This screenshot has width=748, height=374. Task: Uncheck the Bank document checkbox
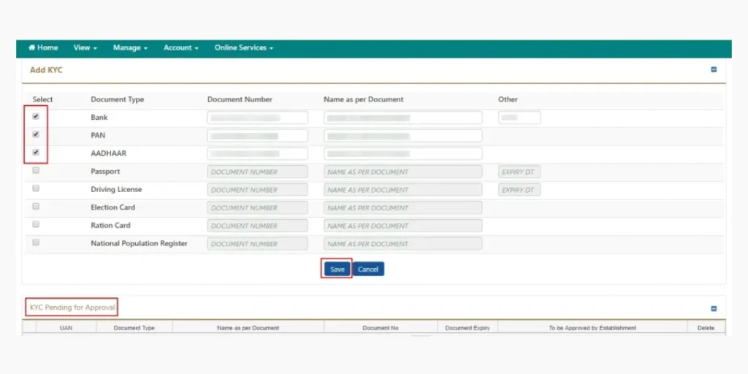click(36, 116)
